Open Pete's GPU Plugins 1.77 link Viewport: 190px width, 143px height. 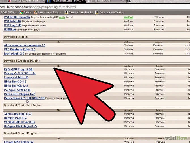19,94
